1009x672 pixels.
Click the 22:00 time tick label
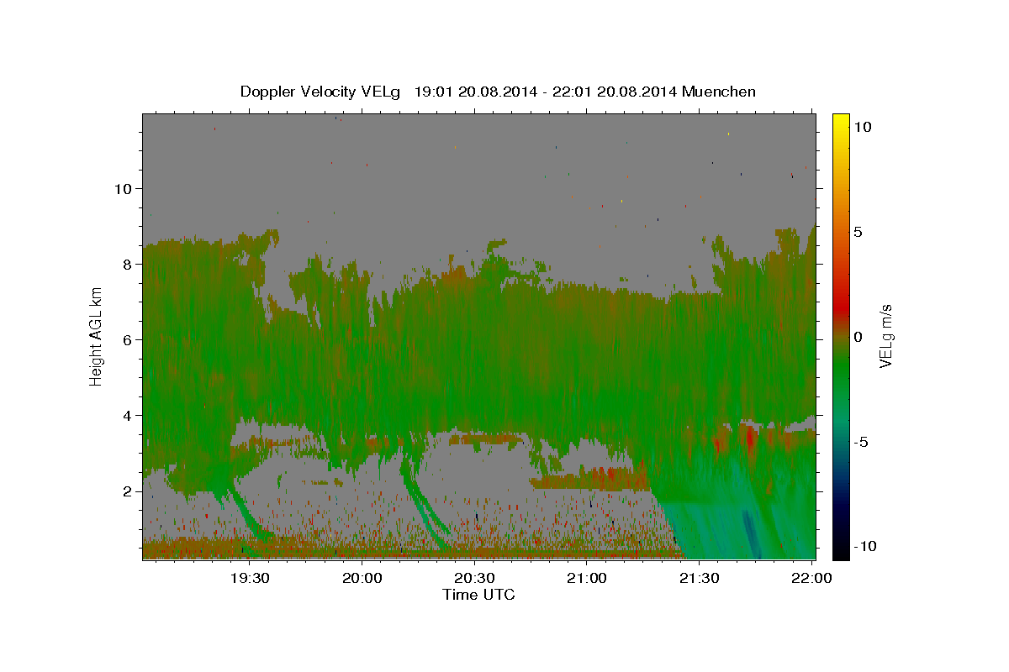[x=811, y=579]
